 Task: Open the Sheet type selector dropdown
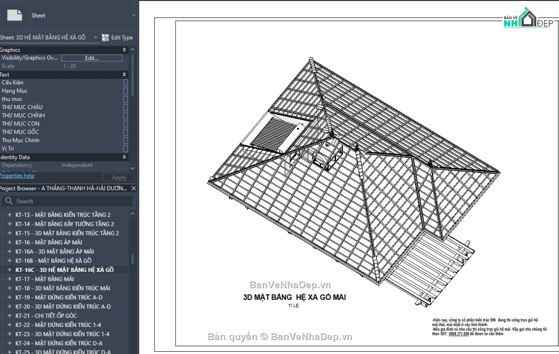(x=134, y=15)
